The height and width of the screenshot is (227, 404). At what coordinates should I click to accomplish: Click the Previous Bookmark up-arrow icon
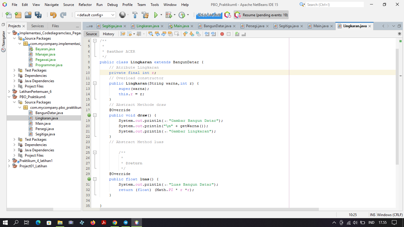[x=185, y=34]
